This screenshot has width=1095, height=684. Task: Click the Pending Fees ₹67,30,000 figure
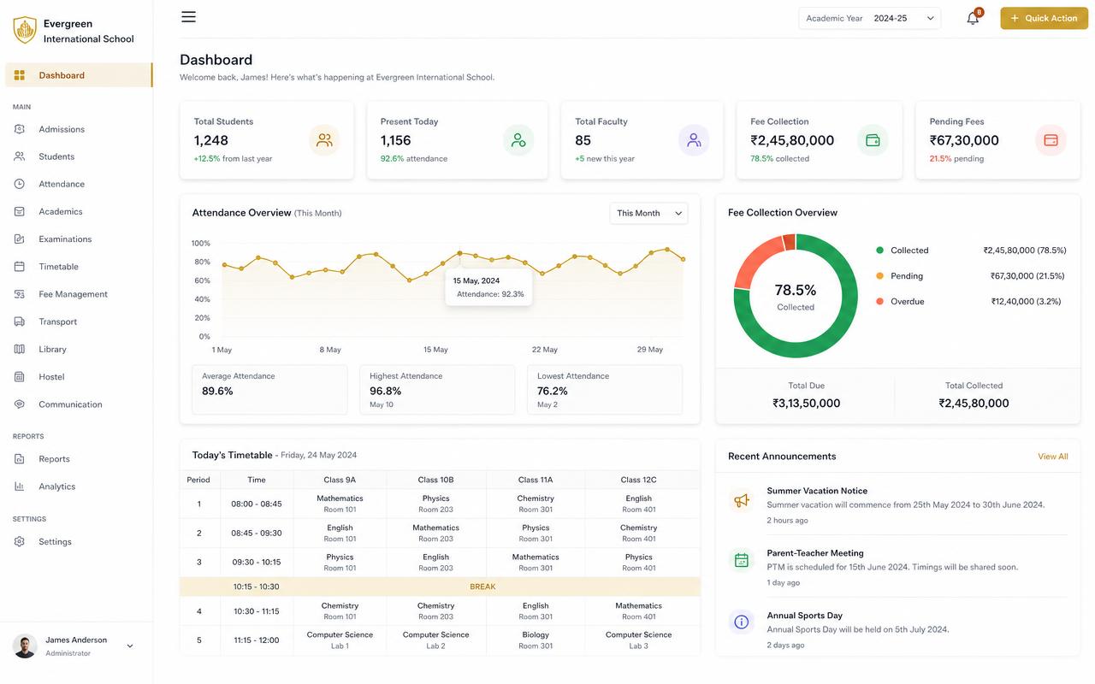tap(964, 140)
